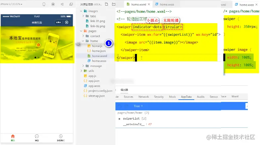Image resolution: width=260 pixels, height=145 pixels.
Task: Select home.wxml in file tree
Action: coord(100,56)
